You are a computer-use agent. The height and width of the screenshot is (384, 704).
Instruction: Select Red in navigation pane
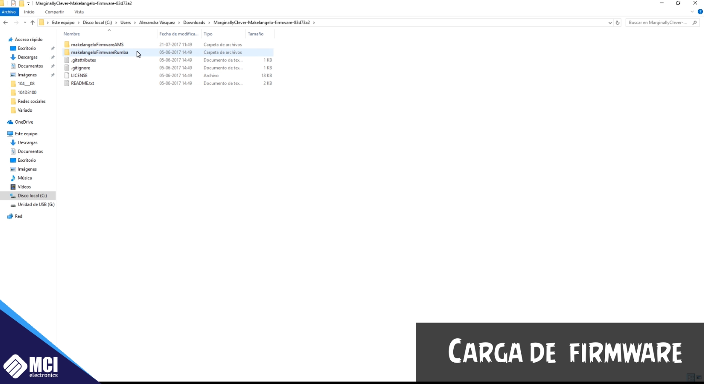18,216
